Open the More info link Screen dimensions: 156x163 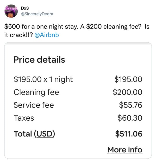point(125,150)
